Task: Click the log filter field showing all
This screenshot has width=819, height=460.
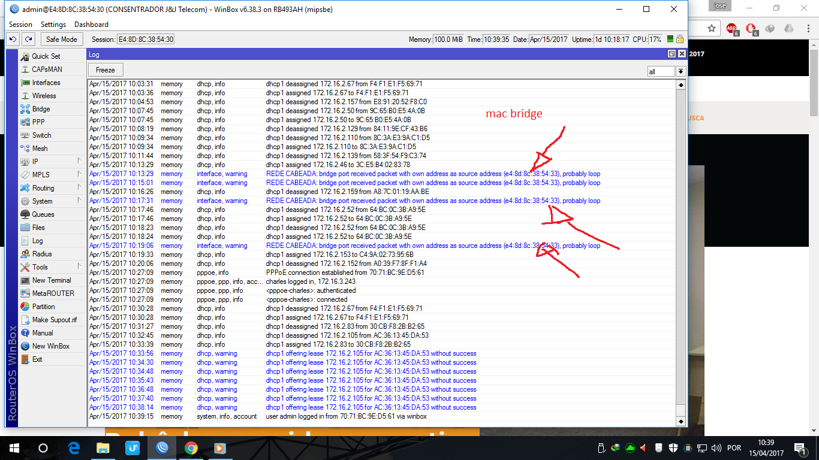Action: pyautogui.click(x=661, y=71)
